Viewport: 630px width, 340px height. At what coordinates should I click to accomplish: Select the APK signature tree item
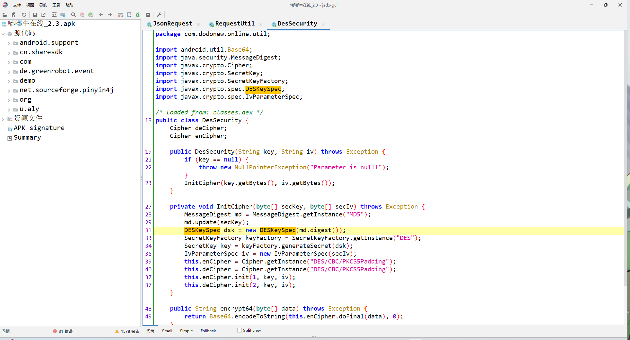[39, 128]
